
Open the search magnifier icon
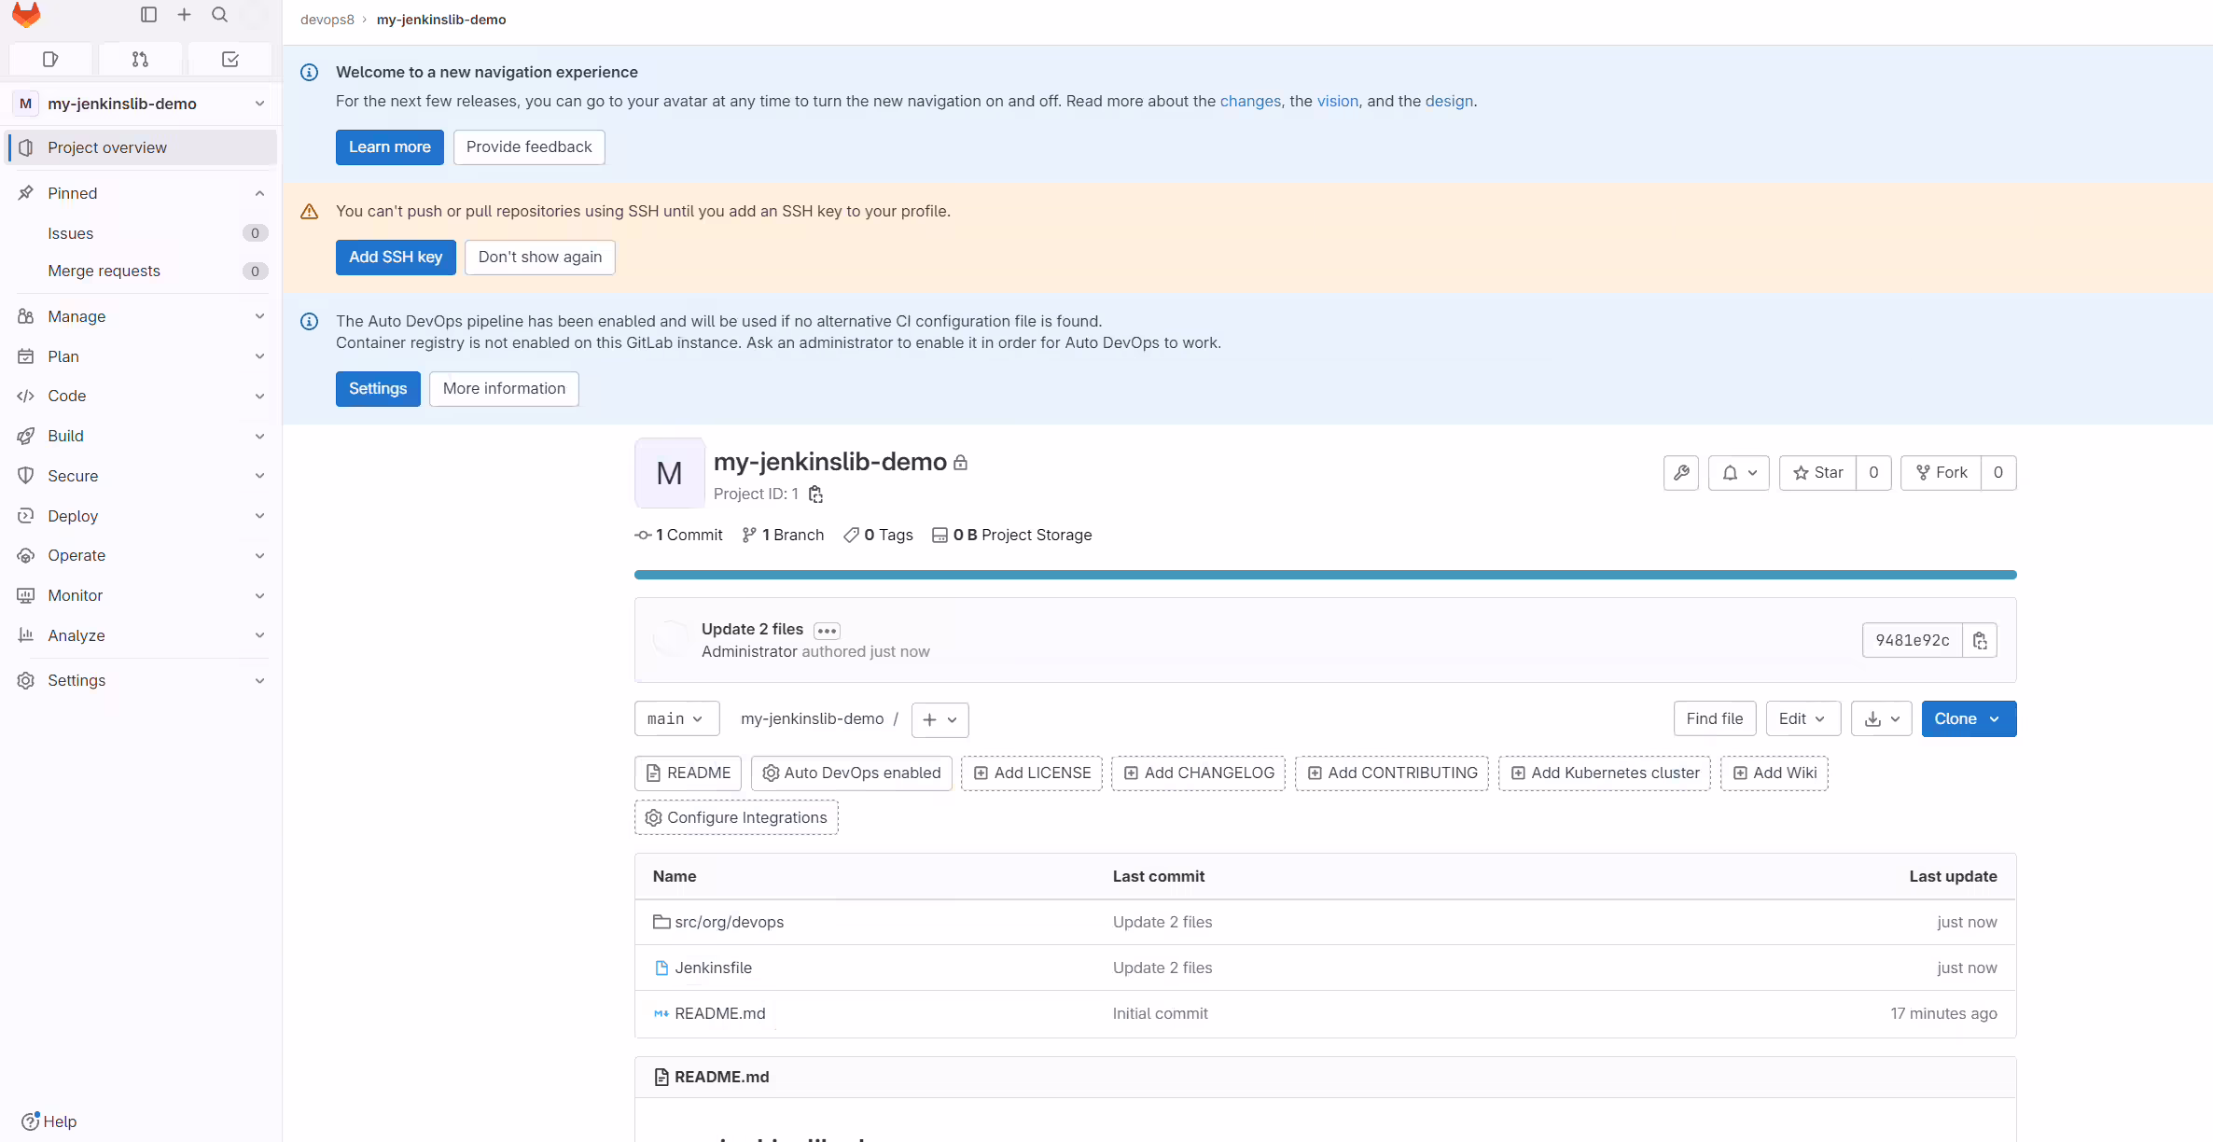click(x=219, y=14)
